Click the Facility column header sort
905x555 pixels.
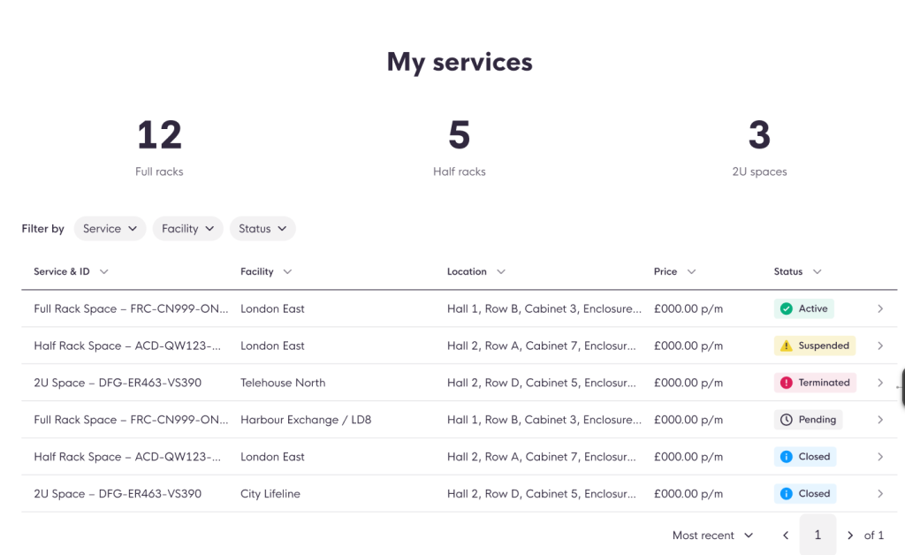click(x=265, y=271)
